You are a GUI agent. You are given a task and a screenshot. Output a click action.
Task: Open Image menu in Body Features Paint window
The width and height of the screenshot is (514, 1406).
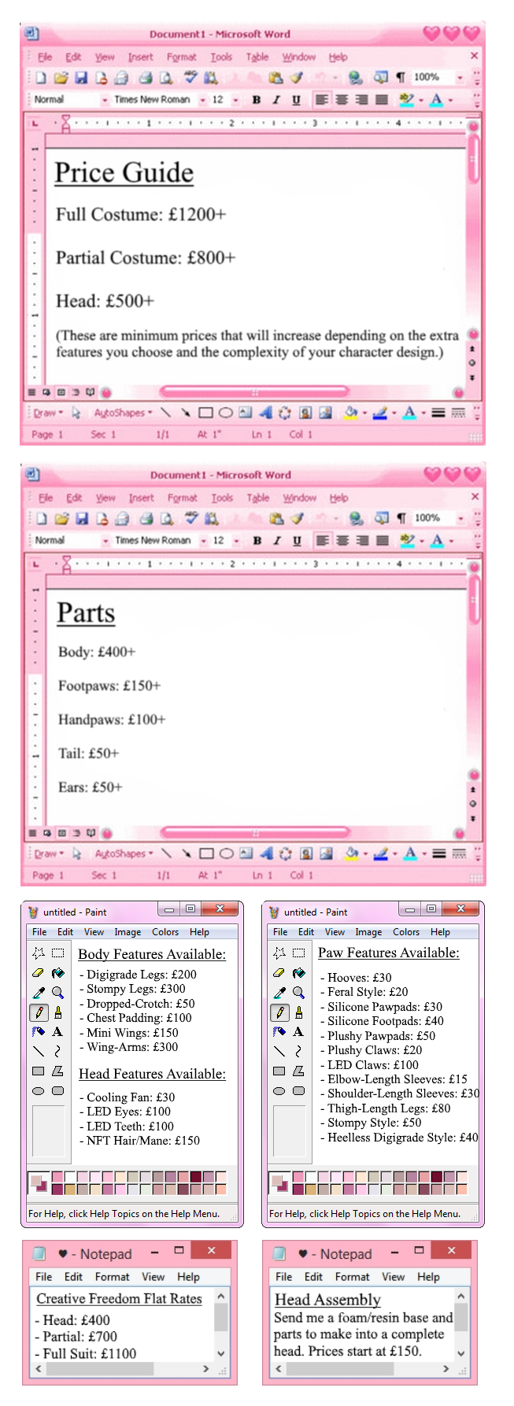tap(128, 932)
